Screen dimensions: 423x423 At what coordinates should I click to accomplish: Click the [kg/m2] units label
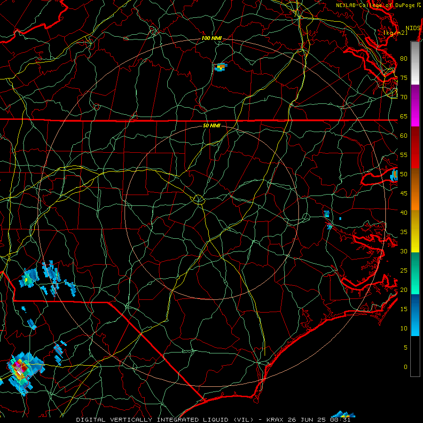pos(395,33)
